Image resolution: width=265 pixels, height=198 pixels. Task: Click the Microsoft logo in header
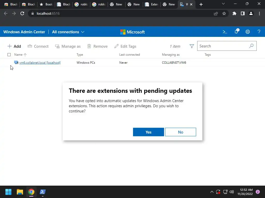[x=132, y=32]
